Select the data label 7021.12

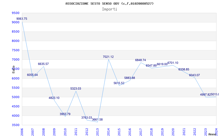coord(108,57)
